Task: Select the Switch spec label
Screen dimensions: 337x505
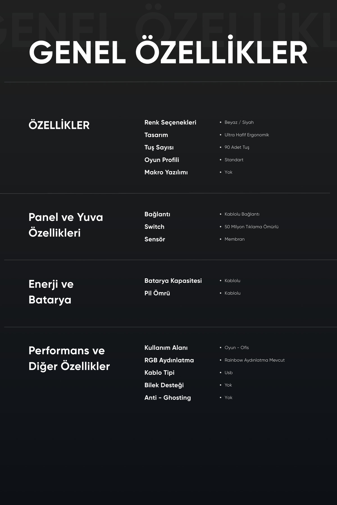Action: click(x=154, y=227)
